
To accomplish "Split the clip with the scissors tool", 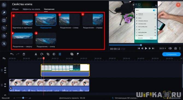I will point(36,54).
